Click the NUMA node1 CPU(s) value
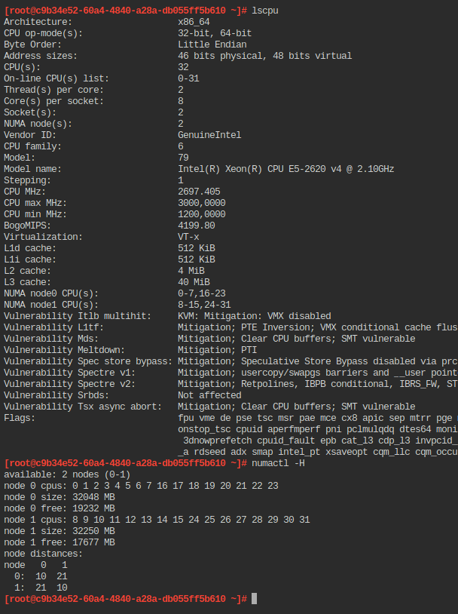Image resolution: width=458 pixels, height=614 pixels. [204, 305]
